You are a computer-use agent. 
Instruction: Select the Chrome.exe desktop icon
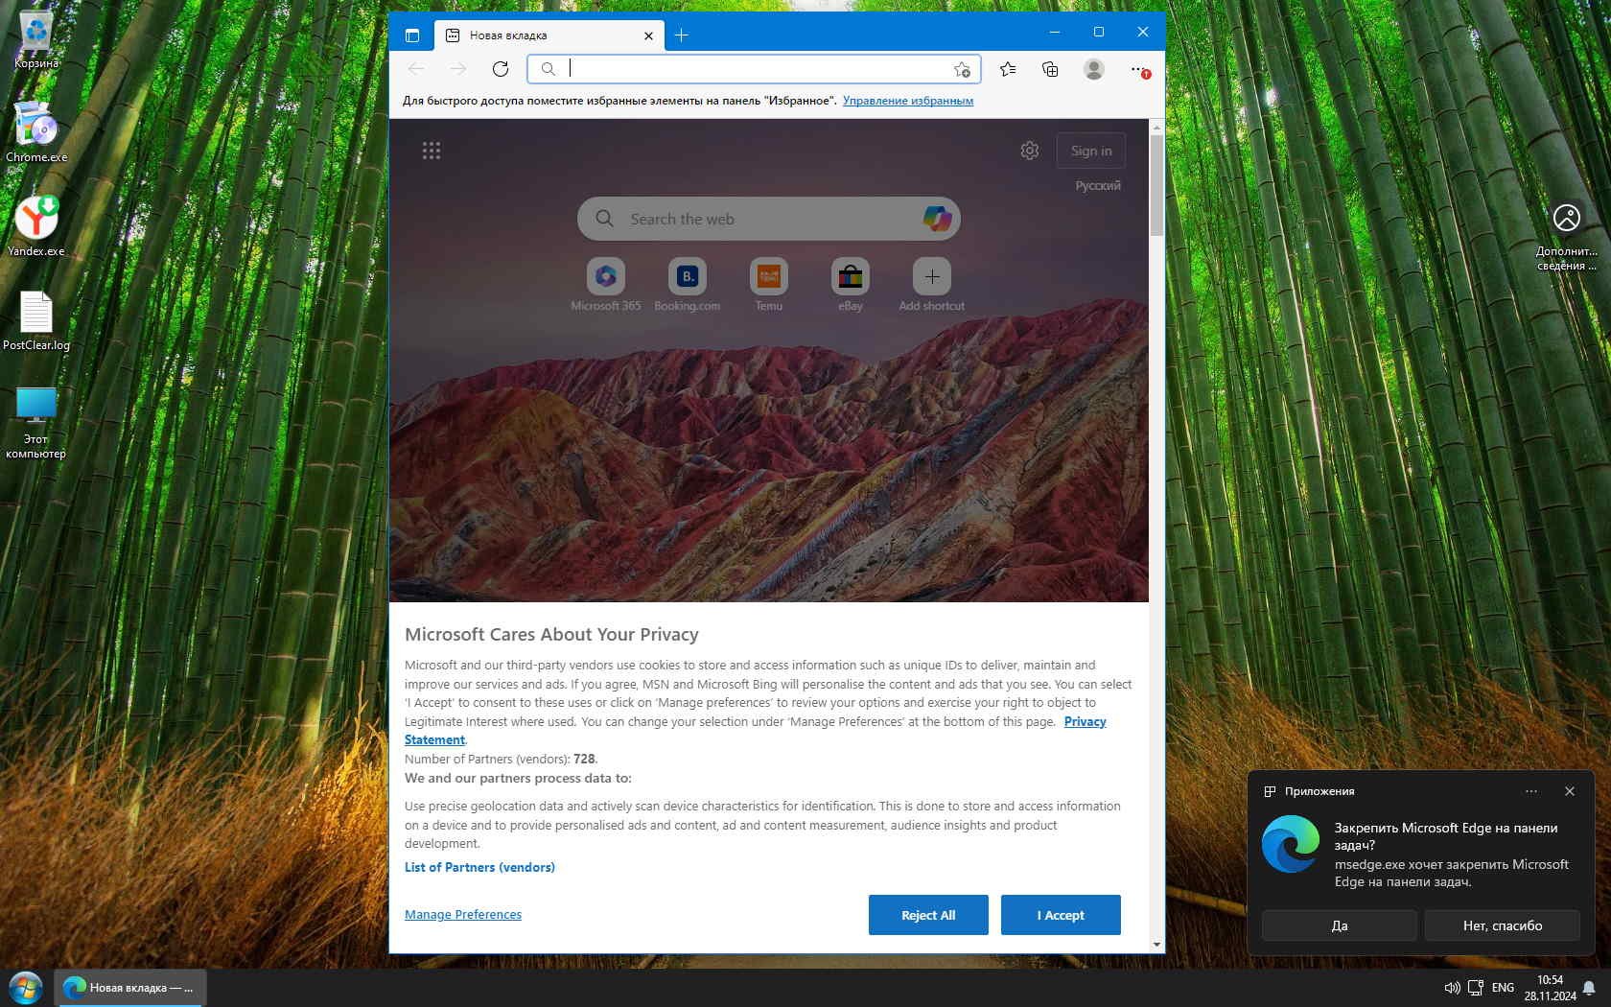pos(36,132)
